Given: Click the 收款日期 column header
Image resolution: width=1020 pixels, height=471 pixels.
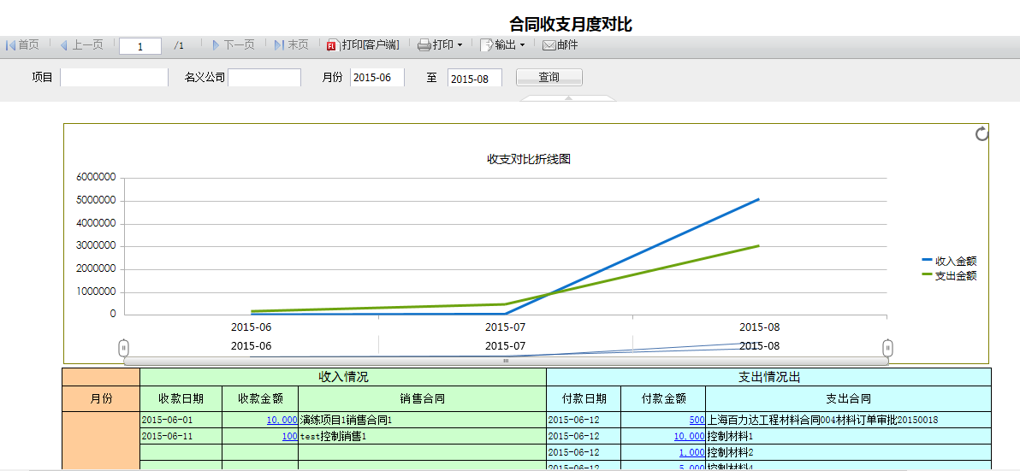Looking at the screenshot, I should coord(181,399).
